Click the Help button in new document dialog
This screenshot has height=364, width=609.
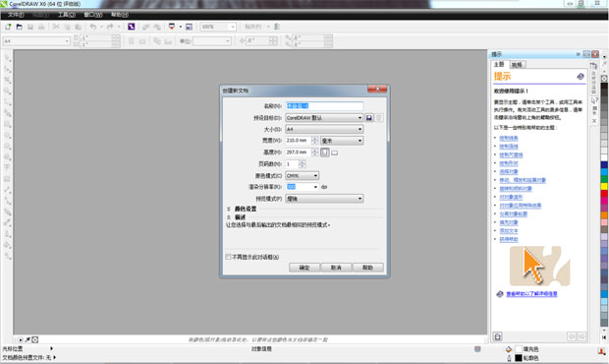[368, 268]
